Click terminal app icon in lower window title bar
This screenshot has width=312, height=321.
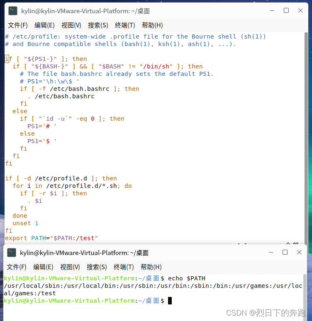point(12,253)
